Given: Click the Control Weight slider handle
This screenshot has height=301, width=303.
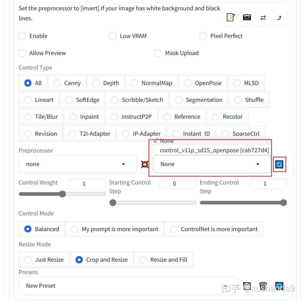Looking at the screenshot, I should point(62,194).
